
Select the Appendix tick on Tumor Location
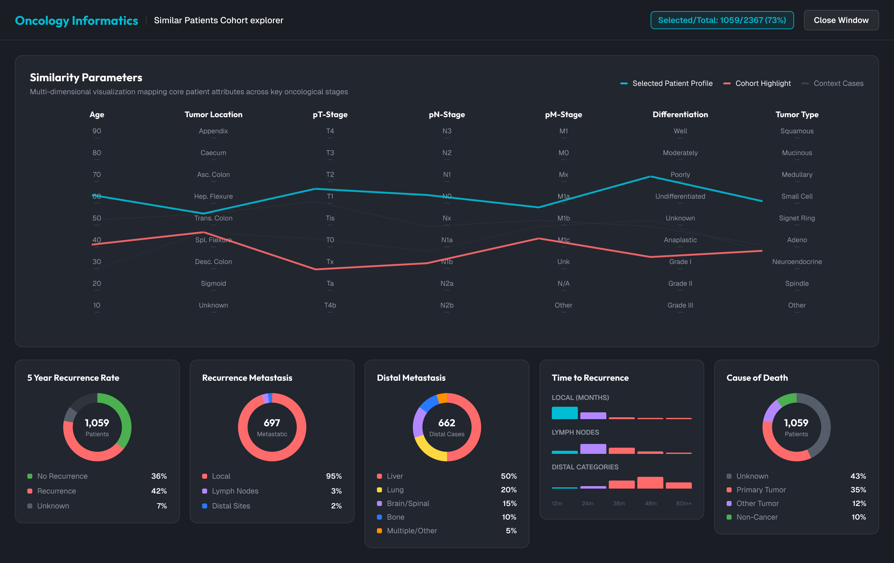tap(214, 131)
